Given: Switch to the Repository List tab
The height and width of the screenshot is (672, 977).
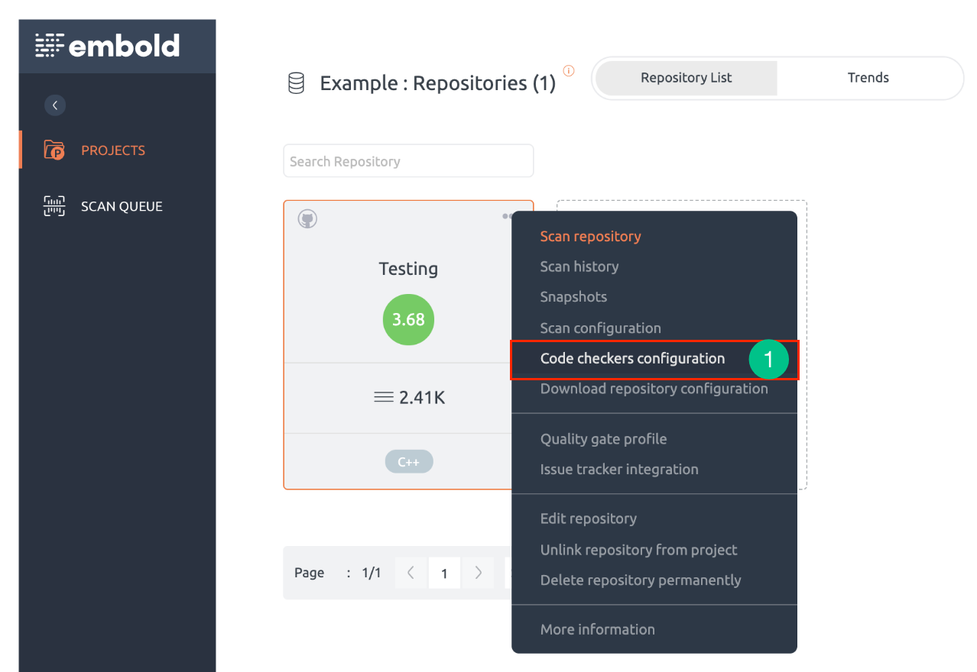Looking at the screenshot, I should pos(686,78).
